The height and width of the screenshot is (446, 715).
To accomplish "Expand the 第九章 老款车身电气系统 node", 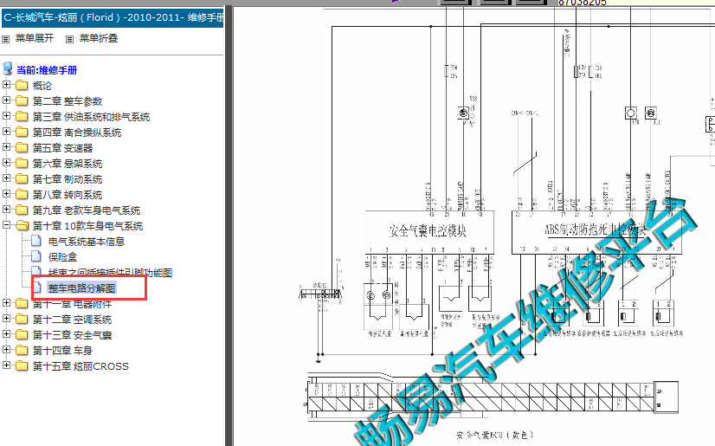I will tap(6, 209).
